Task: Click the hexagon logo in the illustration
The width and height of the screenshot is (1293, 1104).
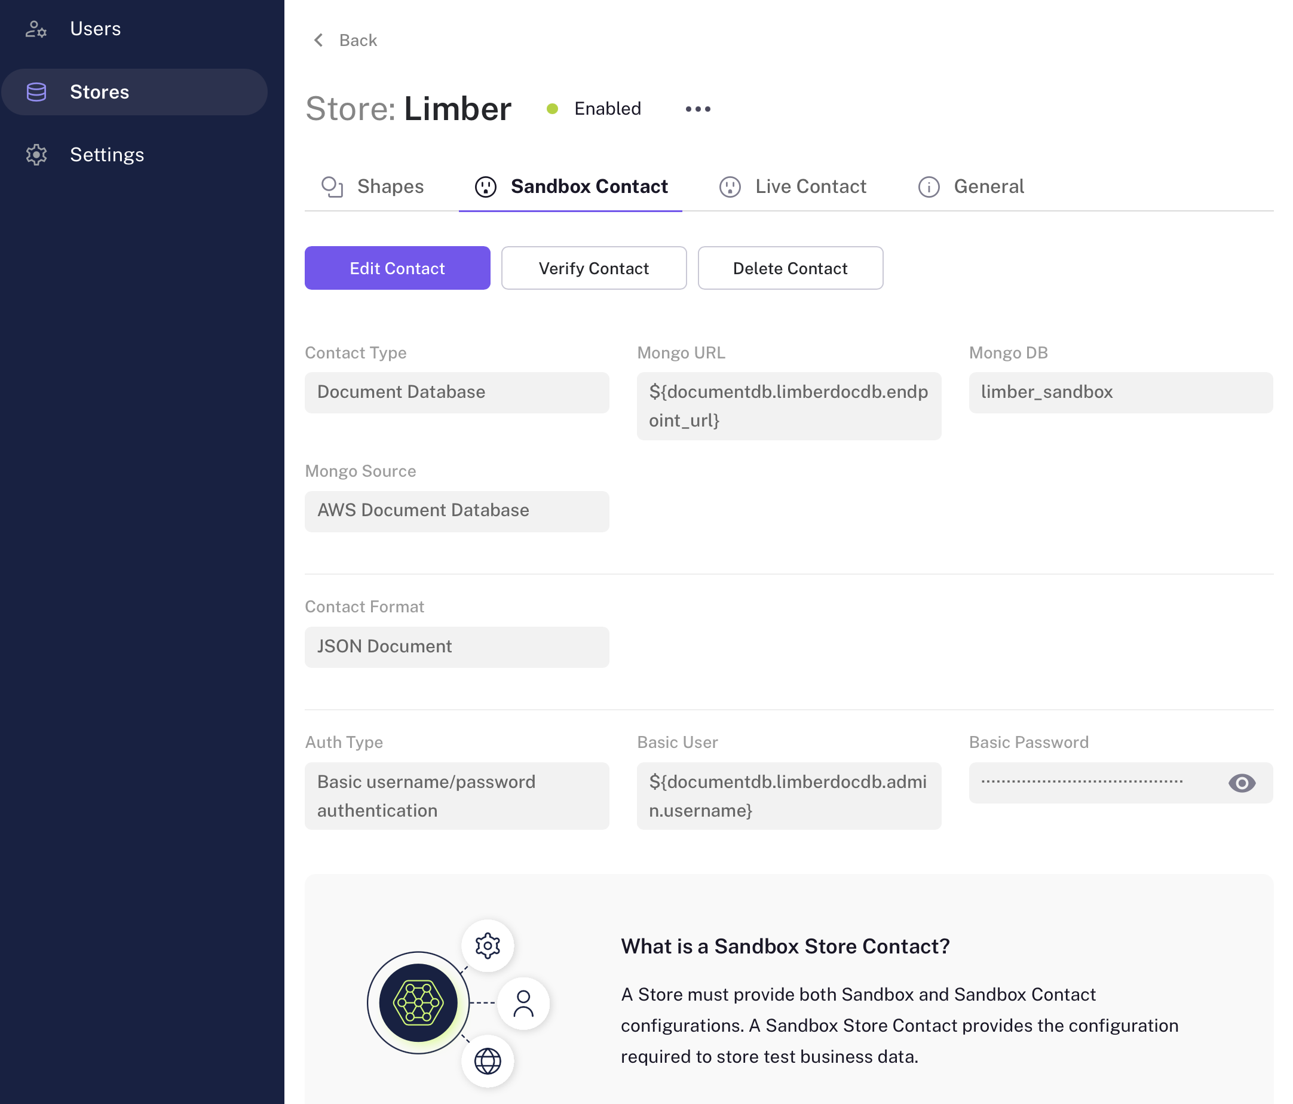Action: tap(418, 1003)
